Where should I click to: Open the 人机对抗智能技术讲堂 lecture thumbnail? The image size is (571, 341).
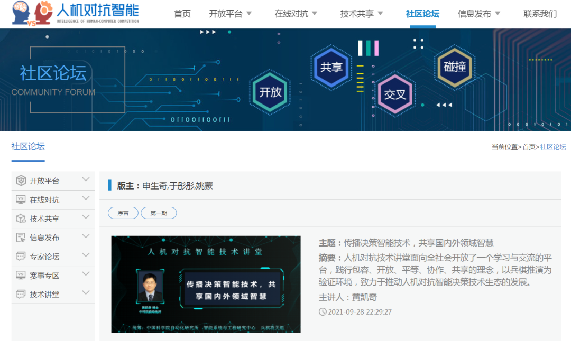[206, 285]
